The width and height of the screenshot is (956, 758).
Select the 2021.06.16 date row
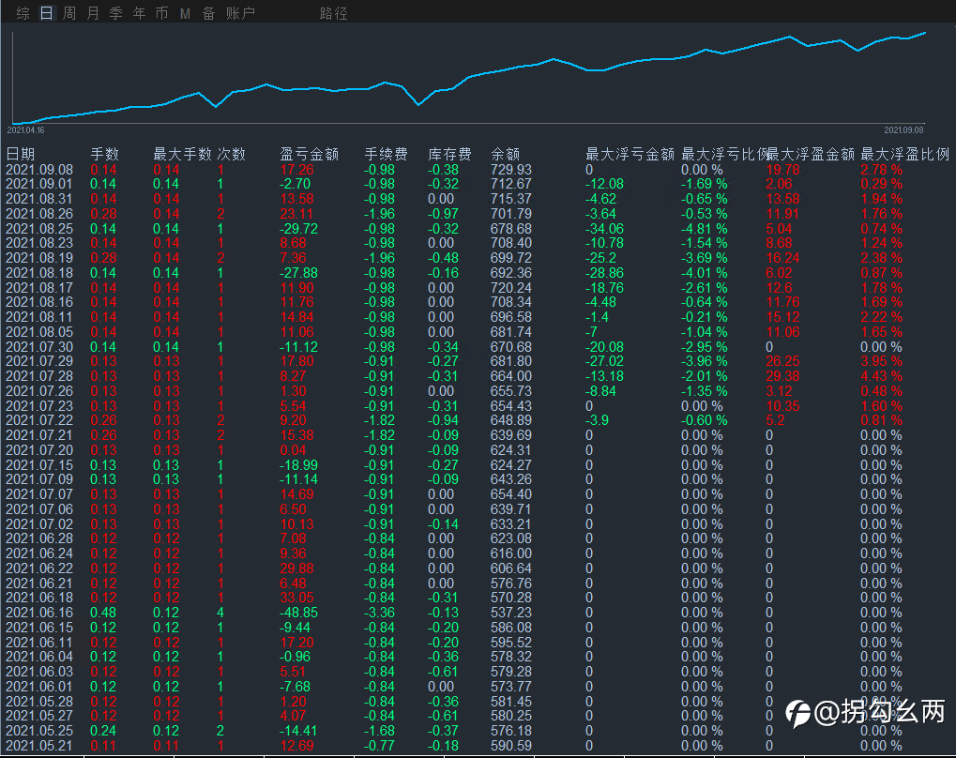pos(39,613)
